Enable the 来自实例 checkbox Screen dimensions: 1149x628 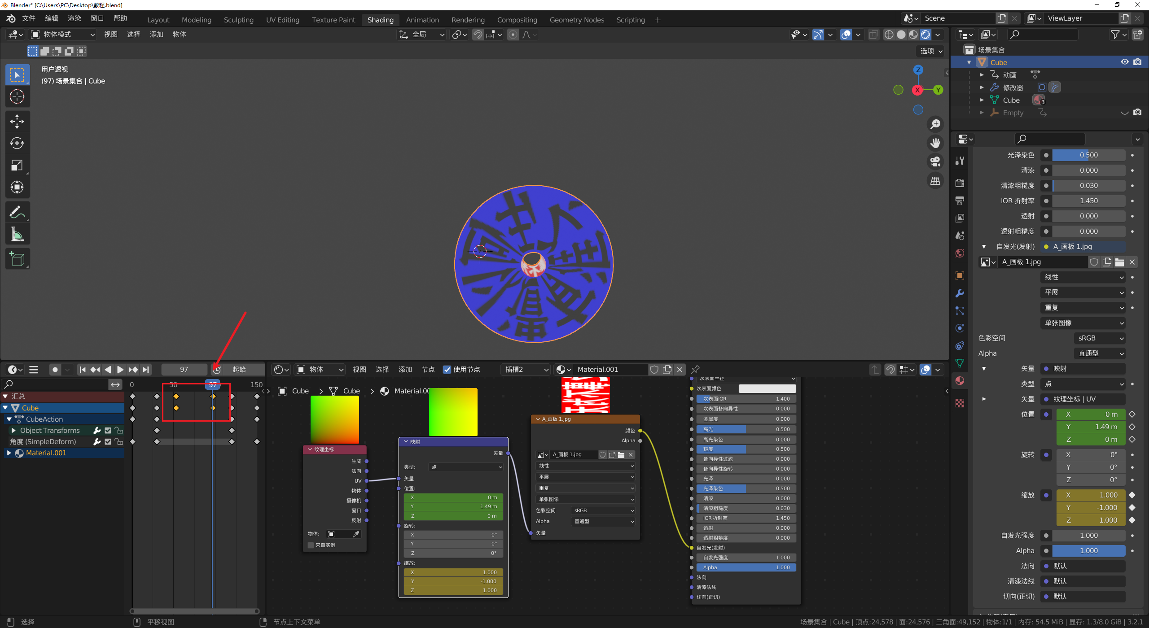click(311, 545)
